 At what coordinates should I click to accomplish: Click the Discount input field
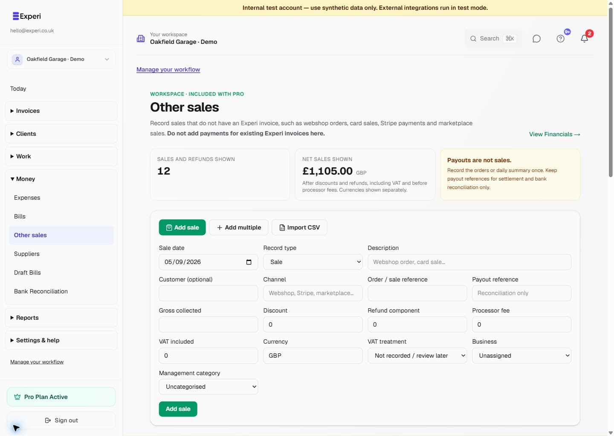[x=313, y=324]
